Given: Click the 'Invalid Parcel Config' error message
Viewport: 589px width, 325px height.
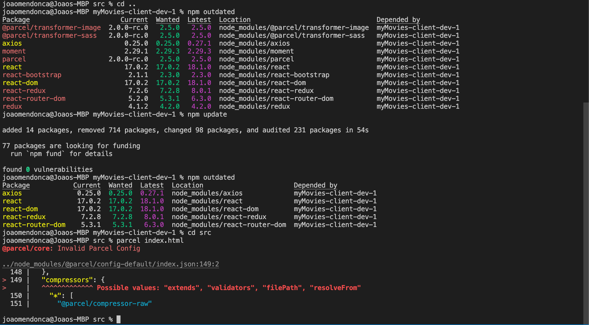Looking at the screenshot, I should (x=99, y=248).
